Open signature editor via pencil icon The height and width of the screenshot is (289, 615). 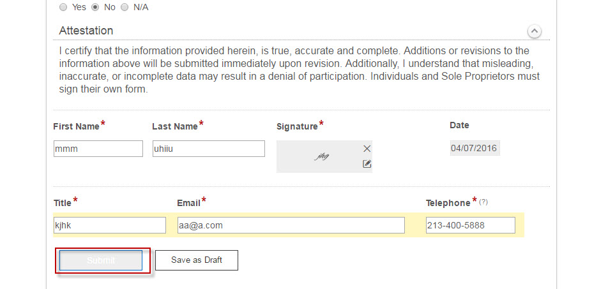[x=367, y=164]
